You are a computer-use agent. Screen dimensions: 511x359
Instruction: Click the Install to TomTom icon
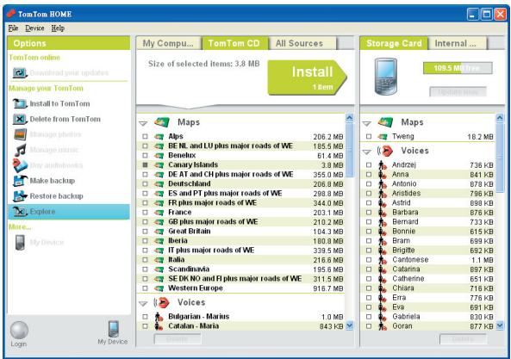click(x=20, y=103)
